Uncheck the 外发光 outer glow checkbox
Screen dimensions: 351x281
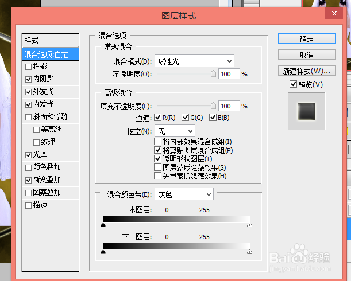pos(28,92)
